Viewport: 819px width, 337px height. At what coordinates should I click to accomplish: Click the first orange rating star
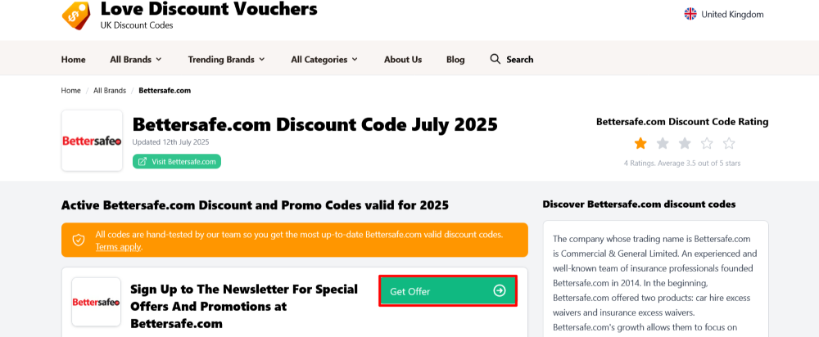point(640,144)
